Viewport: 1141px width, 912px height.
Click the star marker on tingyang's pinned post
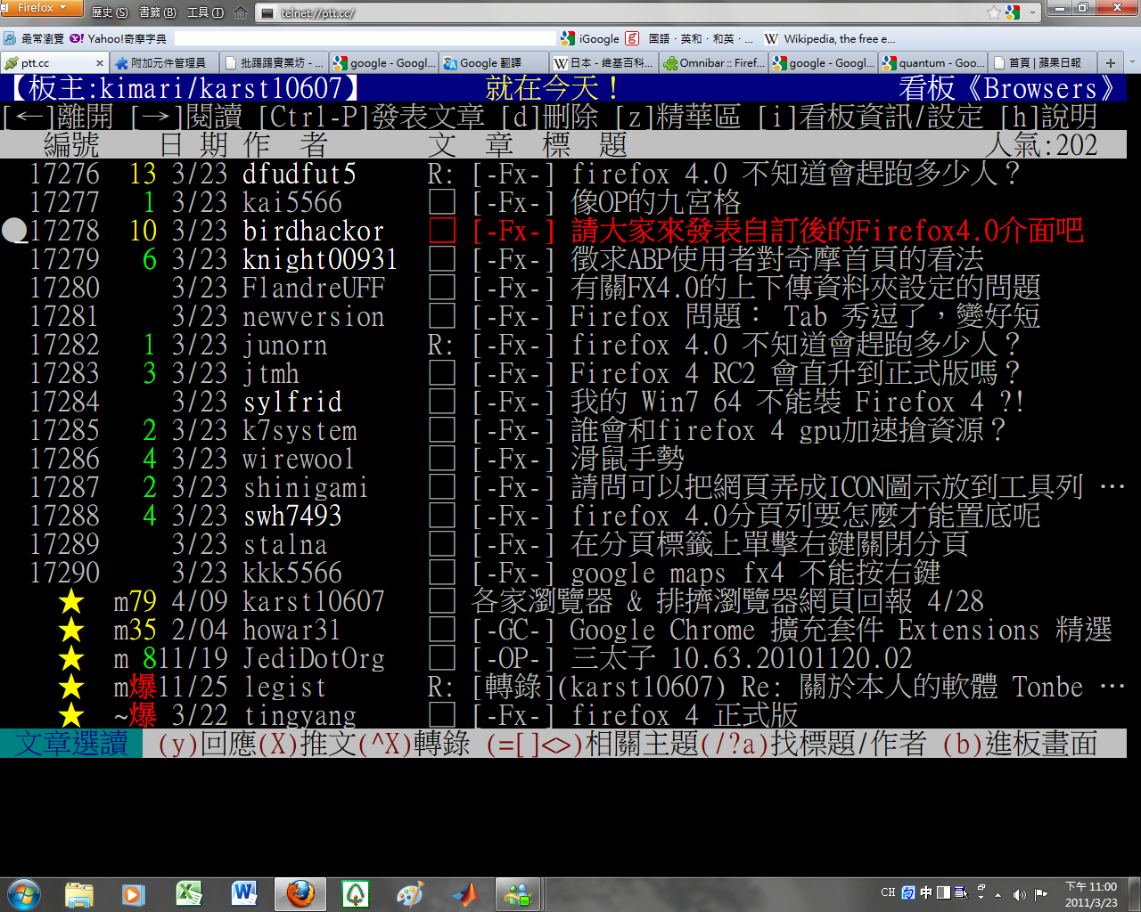[71, 716]
